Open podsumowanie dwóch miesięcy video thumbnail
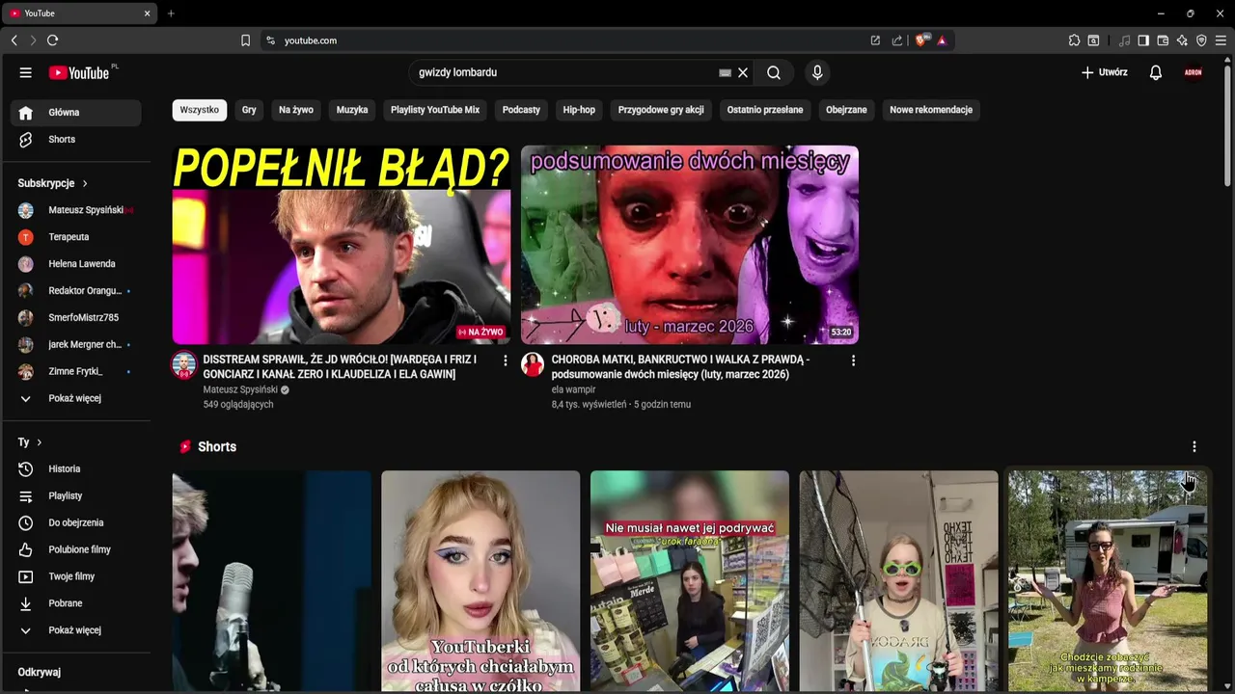This screenshot has width=1235, height=694. coord(690,245)
